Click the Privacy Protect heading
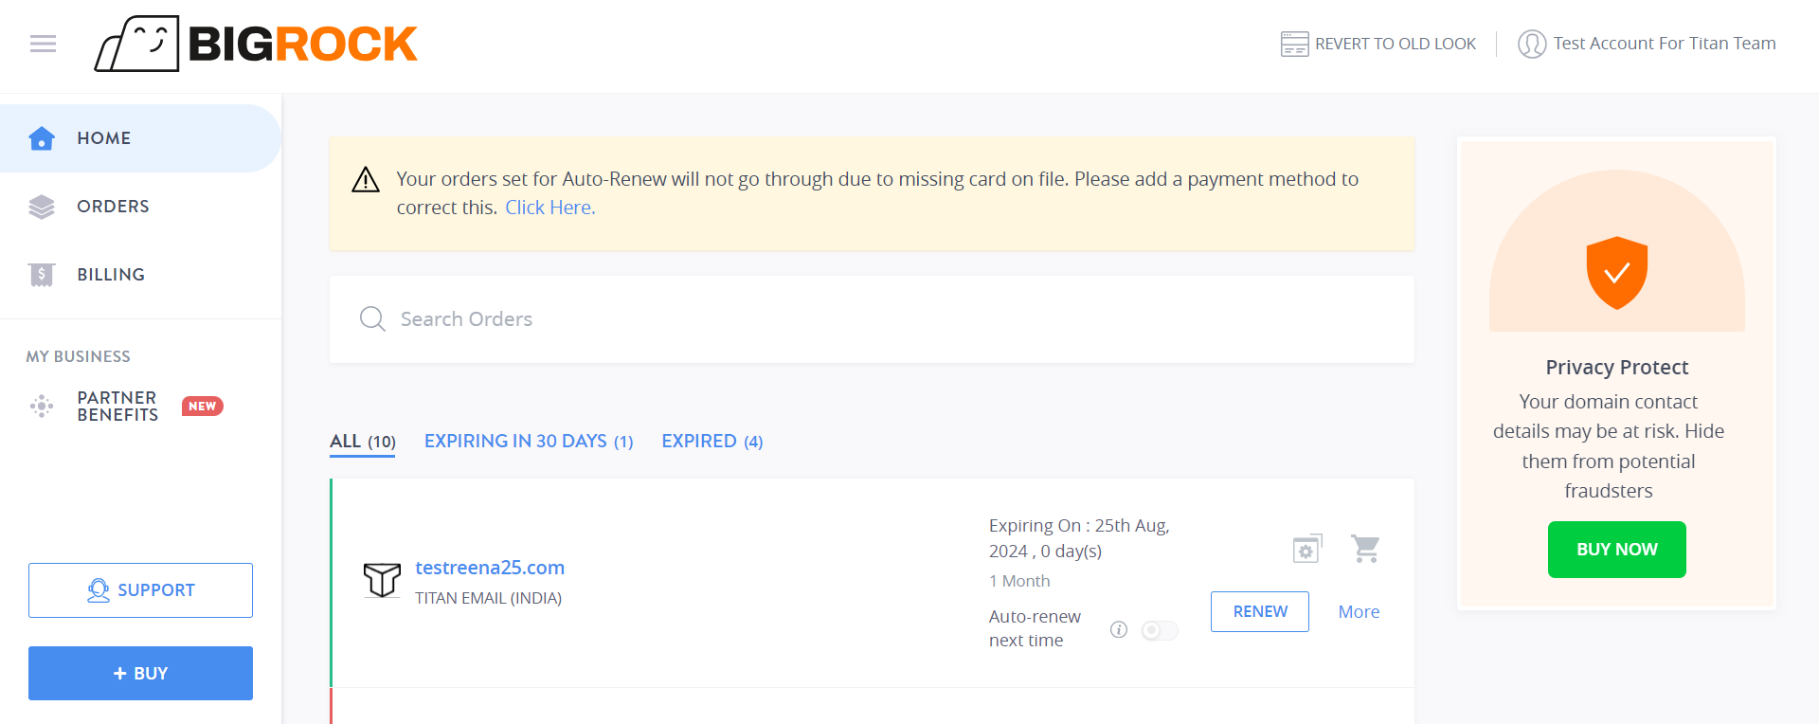 point(1617,368)
